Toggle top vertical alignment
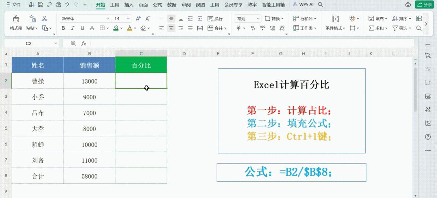Screen dimensions: 437x198 [162, 19]
